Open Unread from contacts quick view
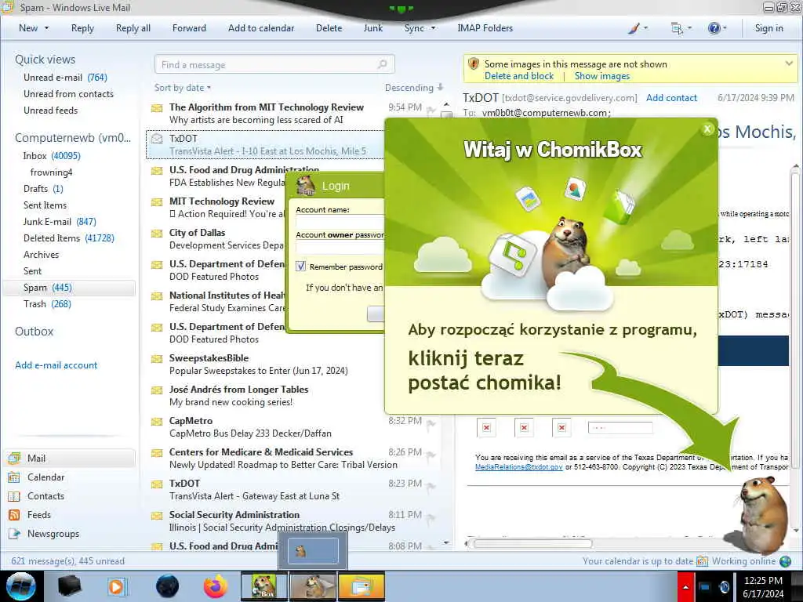803x602 pixels. coord(69,94)
